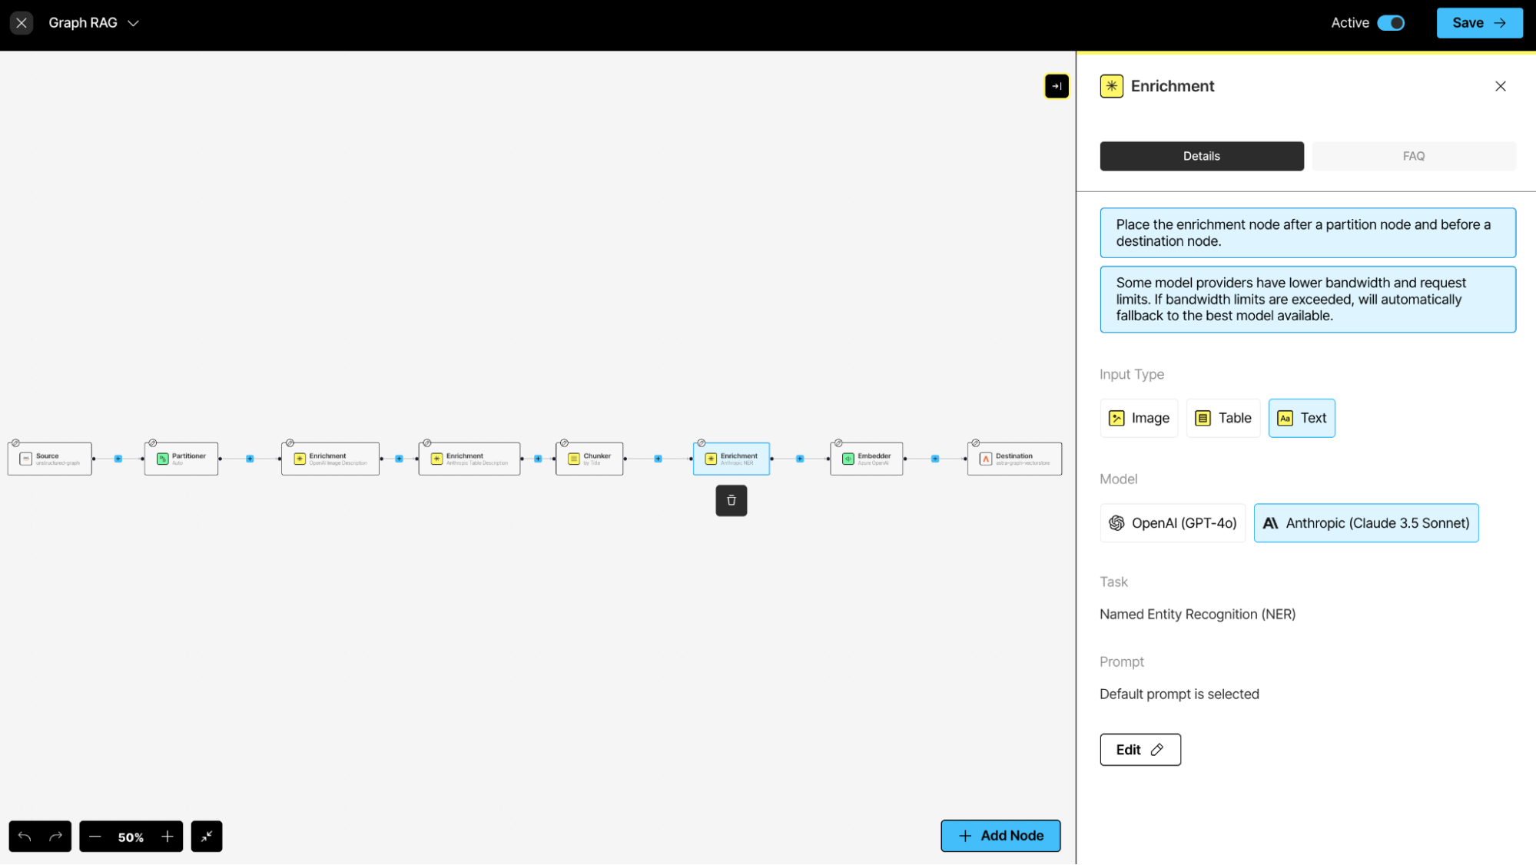Click the Destination node's Astra icon
The height and width of the screenshot is (865, 1536).
tap(986, 459)
